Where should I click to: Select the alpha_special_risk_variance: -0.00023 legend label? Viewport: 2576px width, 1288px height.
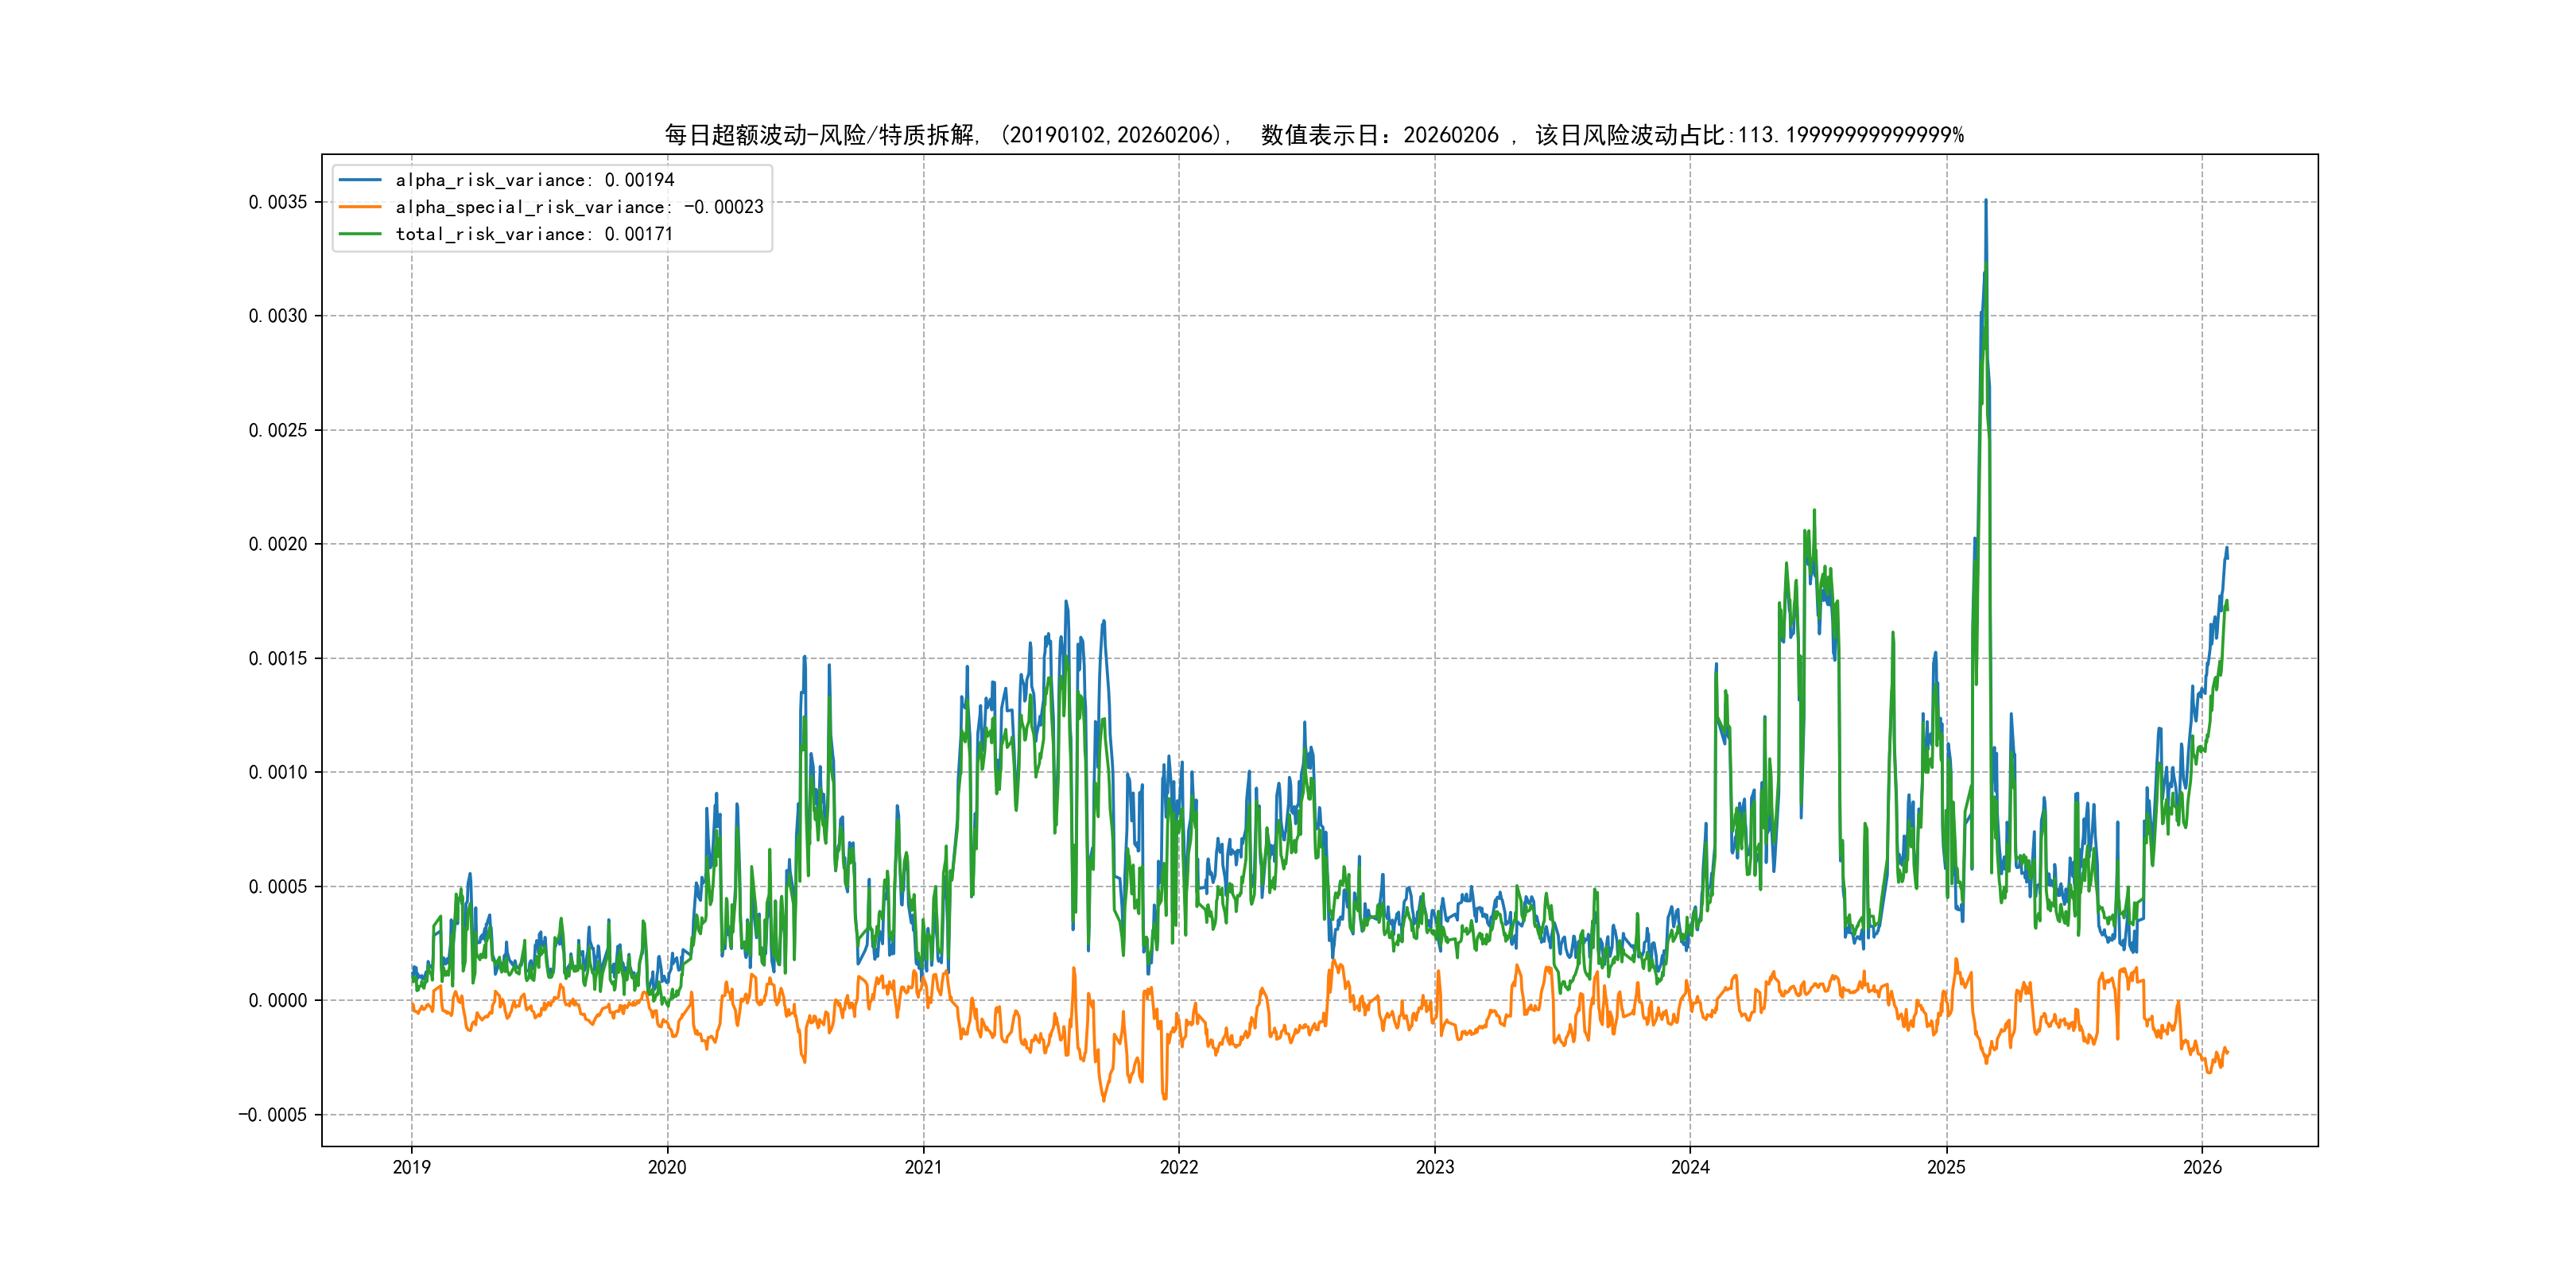coord(579,207)
